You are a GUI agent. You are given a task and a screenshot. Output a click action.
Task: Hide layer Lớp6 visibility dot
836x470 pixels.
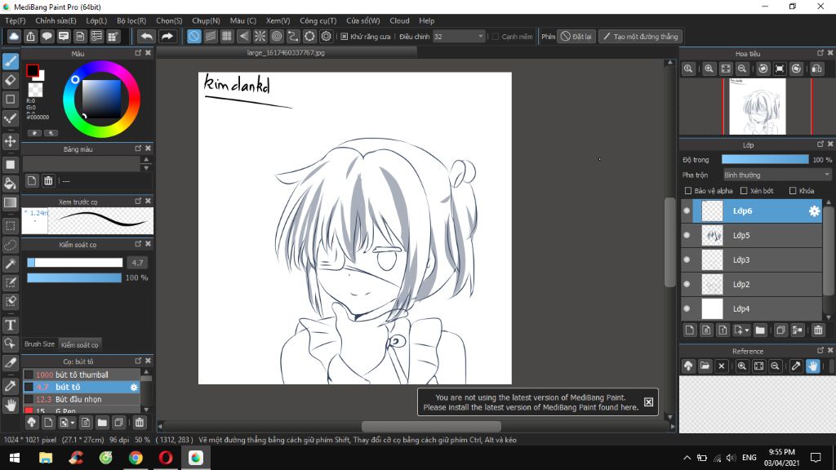coord(687,211)
